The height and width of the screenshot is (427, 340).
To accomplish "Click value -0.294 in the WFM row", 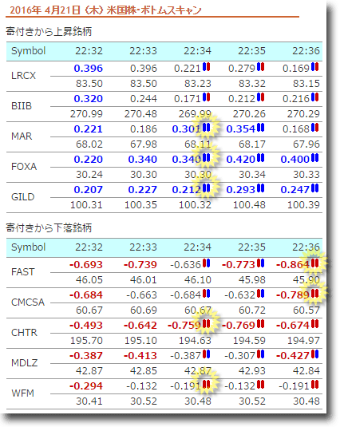I will (x=86, y=386).
